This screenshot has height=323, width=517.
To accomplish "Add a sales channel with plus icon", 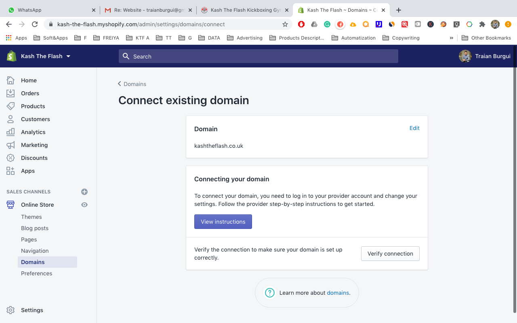I will coord(84,192).
